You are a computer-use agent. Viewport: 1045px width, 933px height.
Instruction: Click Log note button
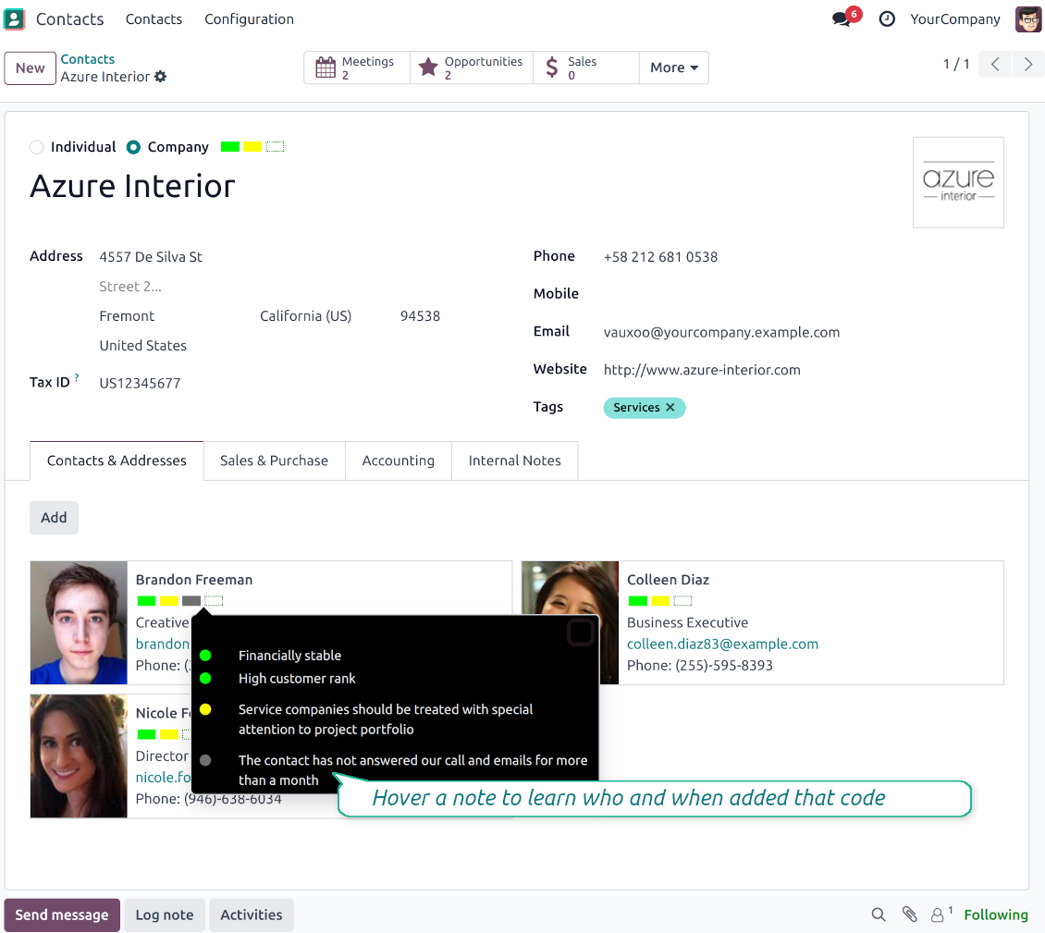pyautogui.click(x=165, y=915)
